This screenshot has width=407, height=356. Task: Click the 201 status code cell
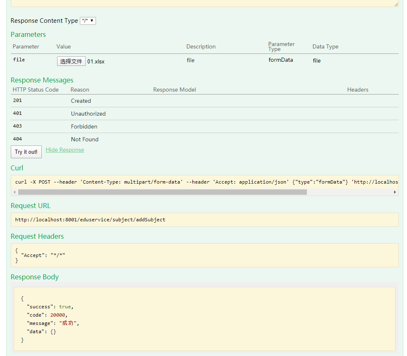(x=17, y=100)
